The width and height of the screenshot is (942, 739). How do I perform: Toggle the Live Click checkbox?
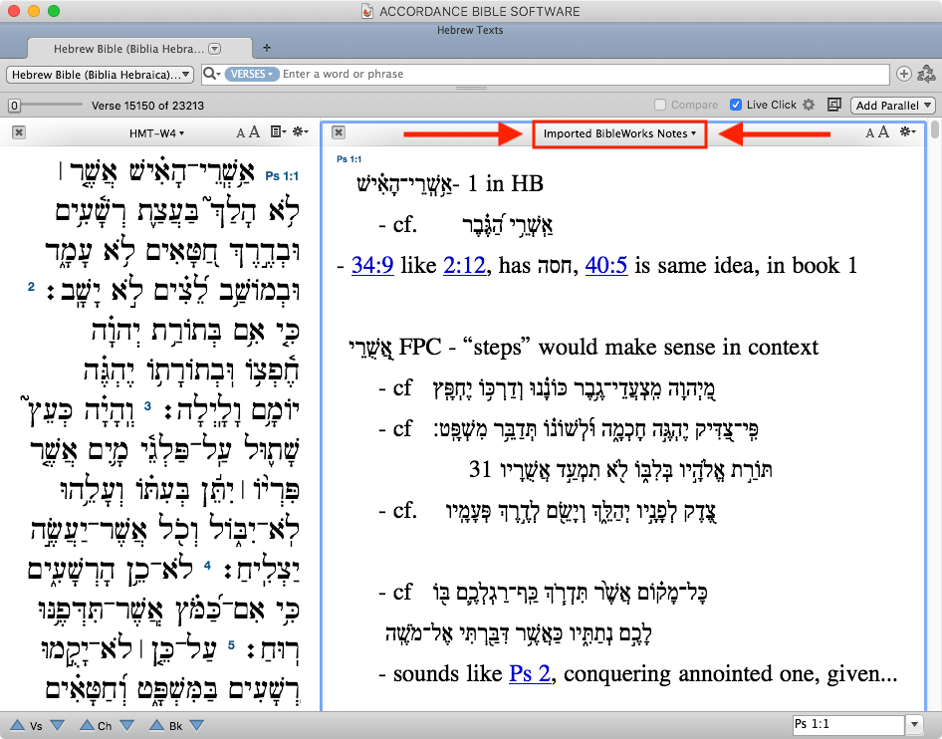point(735,105)
